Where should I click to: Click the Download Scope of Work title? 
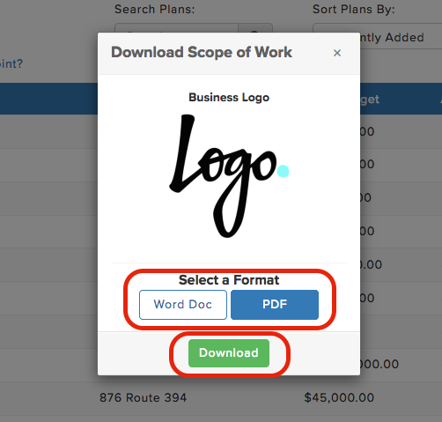click(202, 52)
